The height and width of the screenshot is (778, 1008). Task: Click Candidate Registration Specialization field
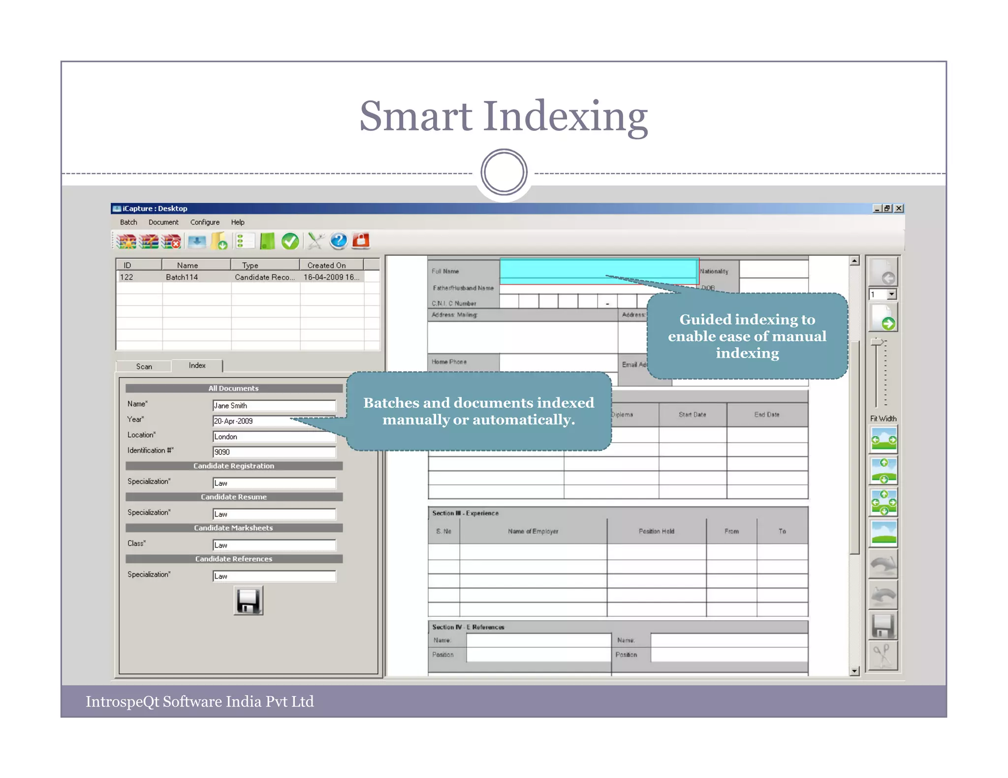click(x=274, y=483)
